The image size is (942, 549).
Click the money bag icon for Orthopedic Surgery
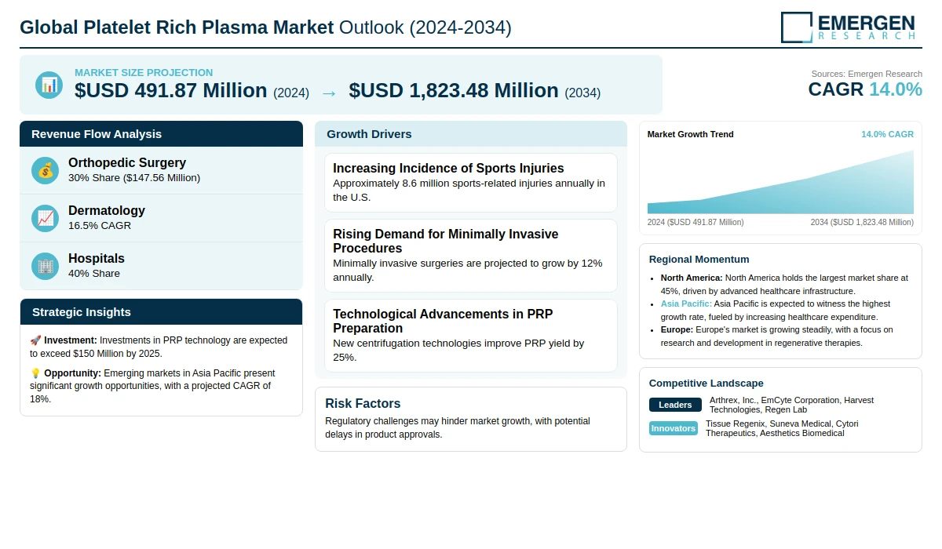(x=46, y=170)
